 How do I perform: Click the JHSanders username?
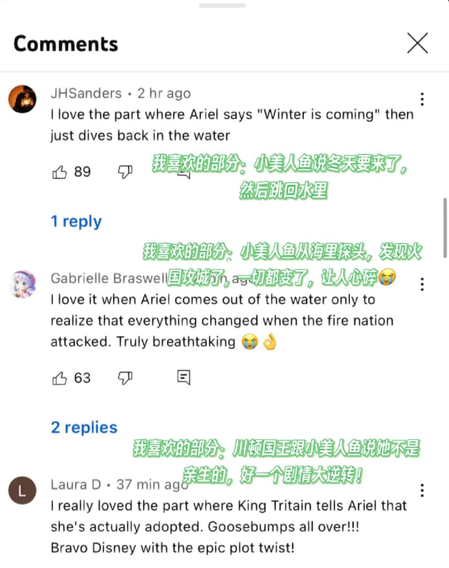pyautogui.click(x=86, y=93)
